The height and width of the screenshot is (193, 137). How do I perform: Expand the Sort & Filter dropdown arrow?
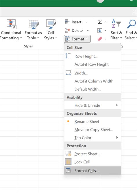click(x=121, y=38)
